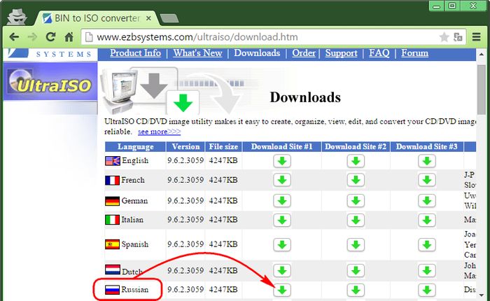Click German download arrow for Site #1

click(281, 199)
